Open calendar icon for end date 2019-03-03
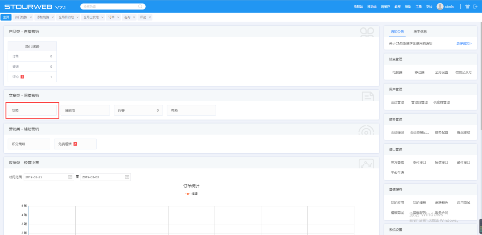This screenshot has width=482, height=235. coord(127,177)
